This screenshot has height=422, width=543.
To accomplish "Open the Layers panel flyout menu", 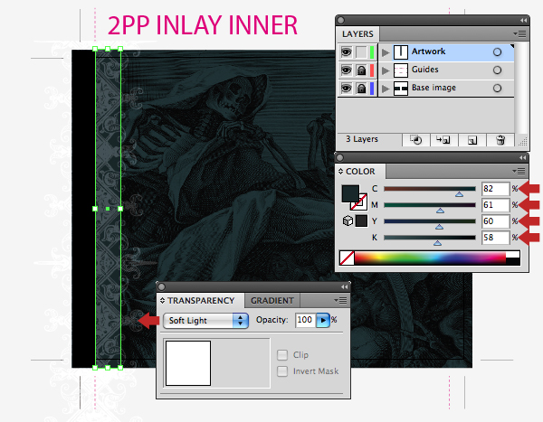I will (519, 34).
